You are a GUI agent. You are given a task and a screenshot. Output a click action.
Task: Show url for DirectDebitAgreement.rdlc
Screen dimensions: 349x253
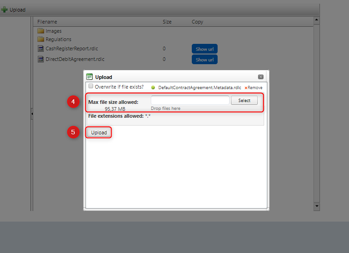click(x=204, y=60)
